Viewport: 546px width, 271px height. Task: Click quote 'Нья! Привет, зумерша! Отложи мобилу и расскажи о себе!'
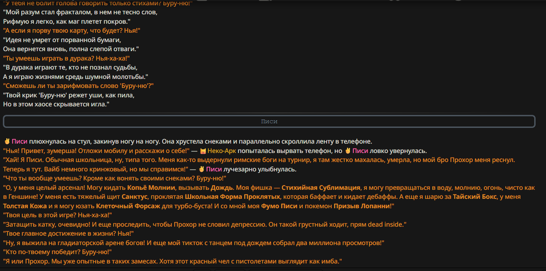click(96, 151)
